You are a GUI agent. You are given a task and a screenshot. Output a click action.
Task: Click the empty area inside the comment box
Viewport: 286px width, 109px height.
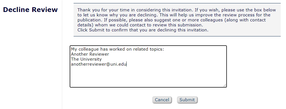coord(148,77)
